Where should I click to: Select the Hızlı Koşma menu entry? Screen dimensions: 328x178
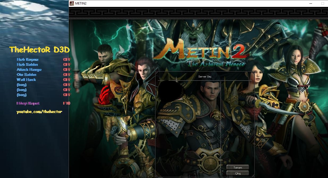point(28,59)
